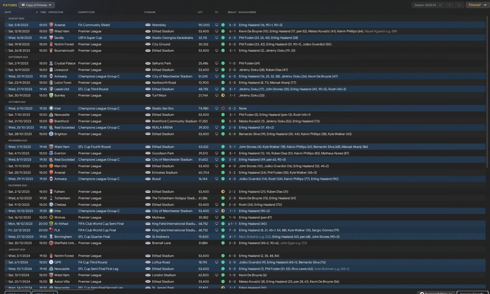Click the FIFA Club World Cup Final competition text
Image resolution: width=490 pixels, height=294 pixels.
[97, 230]
